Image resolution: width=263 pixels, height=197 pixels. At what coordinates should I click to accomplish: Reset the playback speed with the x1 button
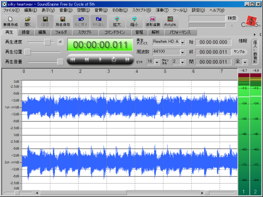tap(60, 42)
